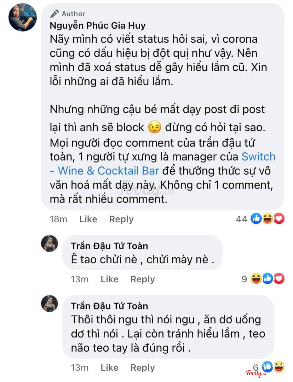This screenshot has width=293, height=382.
Task: Click heart reaction beside the 9 count
Action: tap(279, 279)
